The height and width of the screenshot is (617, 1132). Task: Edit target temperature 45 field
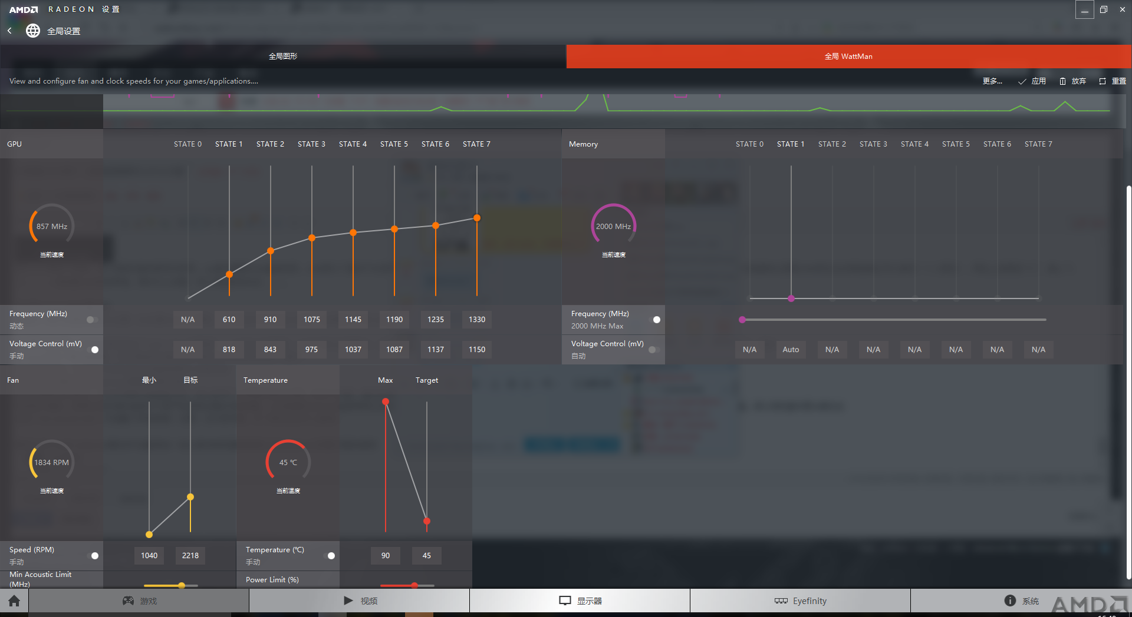(x=427, y=556)
